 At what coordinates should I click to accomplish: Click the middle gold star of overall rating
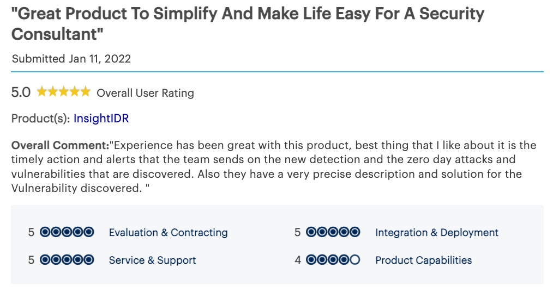pos(63,92)
